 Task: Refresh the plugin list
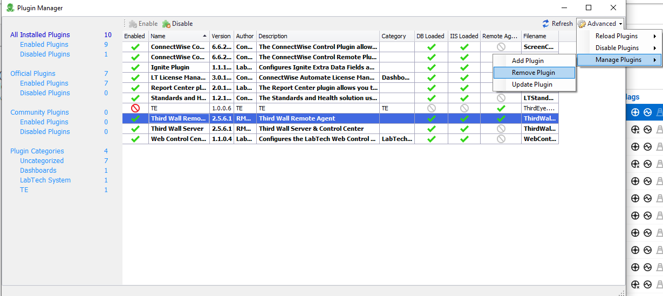click(557, 24)
